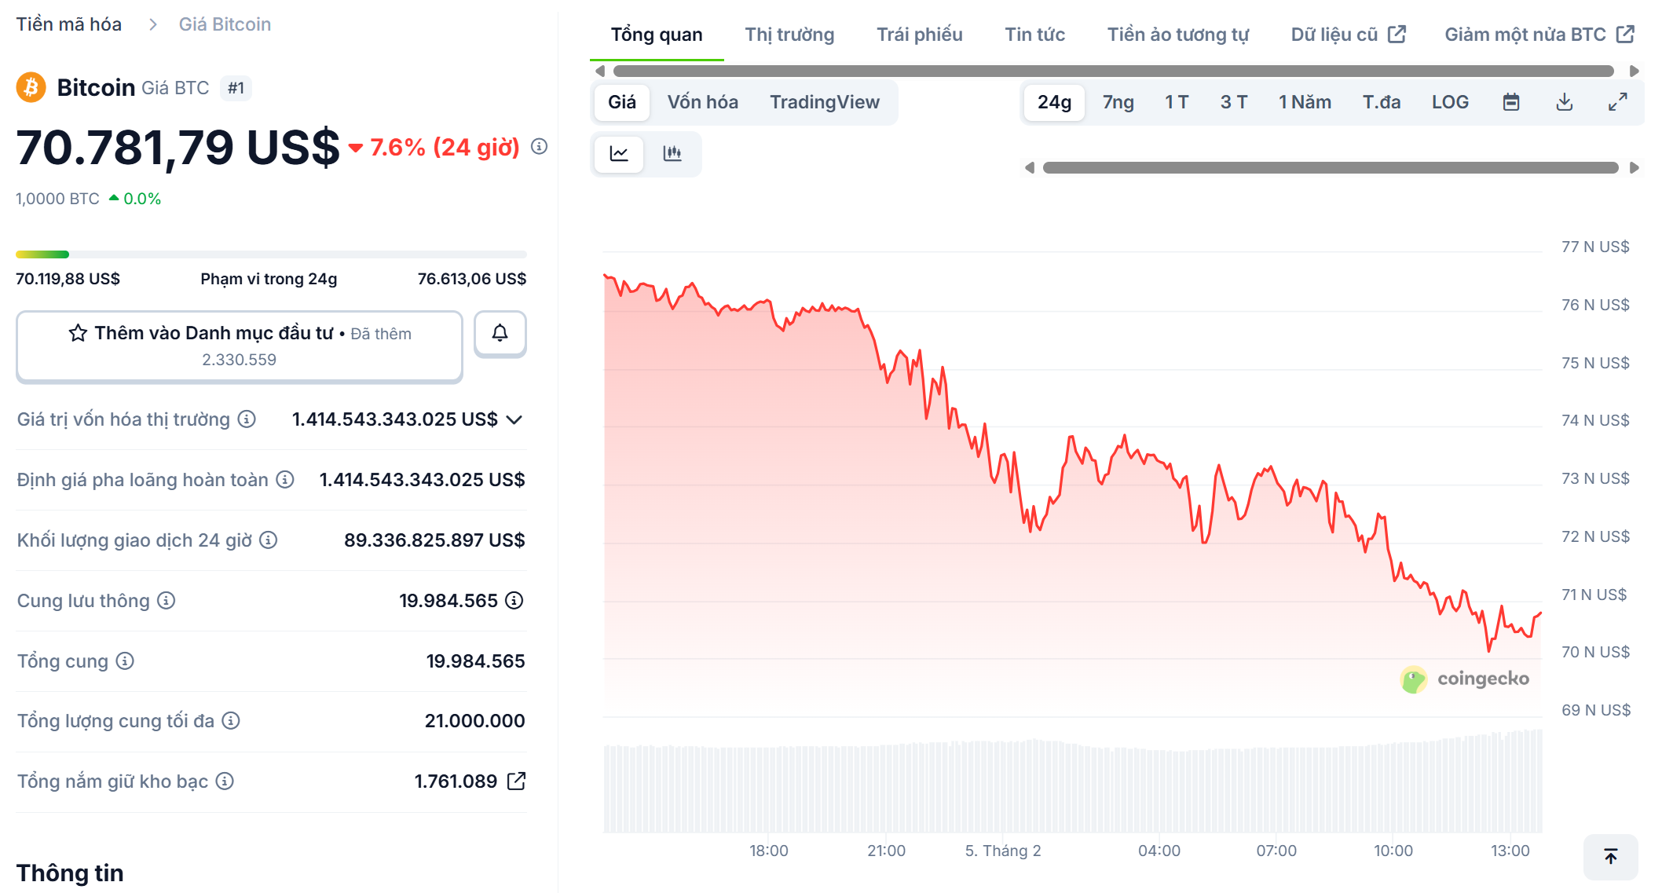Expand the market cap value details

click(x=514, y=419)
